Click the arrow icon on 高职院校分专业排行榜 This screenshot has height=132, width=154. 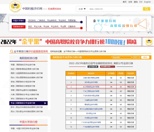(x=45, y=103)
